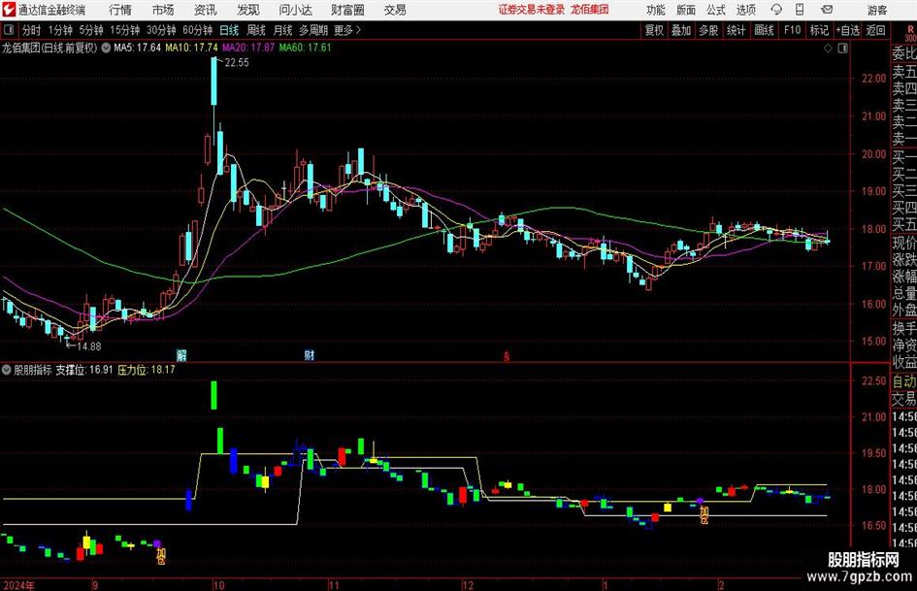Switch to 月线 monthly period tab
Screen dimensions: 917x591
pos(282,30)
